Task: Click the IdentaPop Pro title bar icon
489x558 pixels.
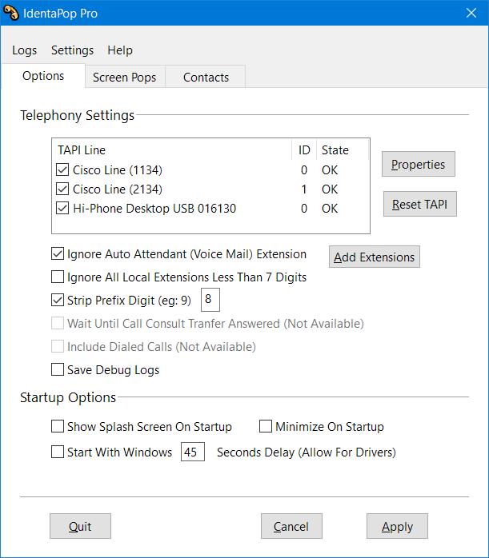Action: tap(10, 13)
